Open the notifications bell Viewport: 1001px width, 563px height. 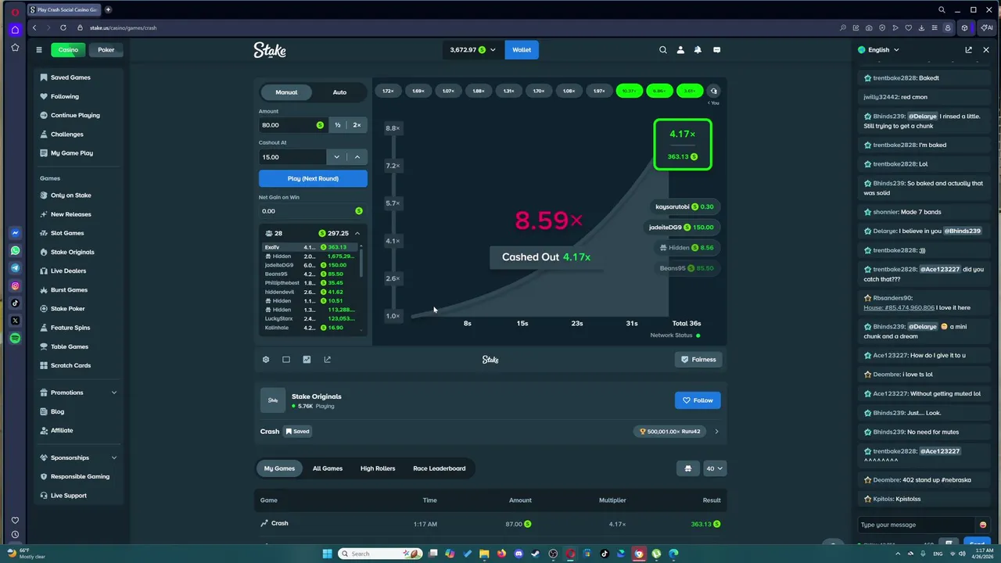[x=698, y=50]
